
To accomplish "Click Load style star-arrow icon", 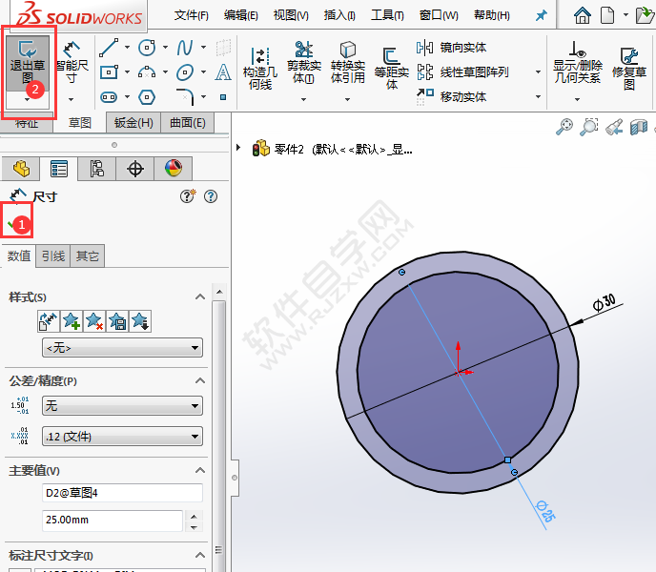I will (x=140, y=321).
